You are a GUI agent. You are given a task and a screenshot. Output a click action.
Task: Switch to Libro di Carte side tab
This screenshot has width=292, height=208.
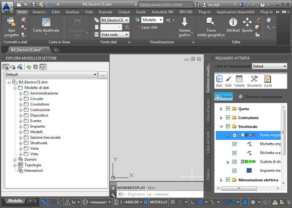coord(208,142)
